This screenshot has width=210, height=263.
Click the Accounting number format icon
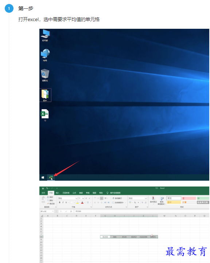[x=130, y=203]
